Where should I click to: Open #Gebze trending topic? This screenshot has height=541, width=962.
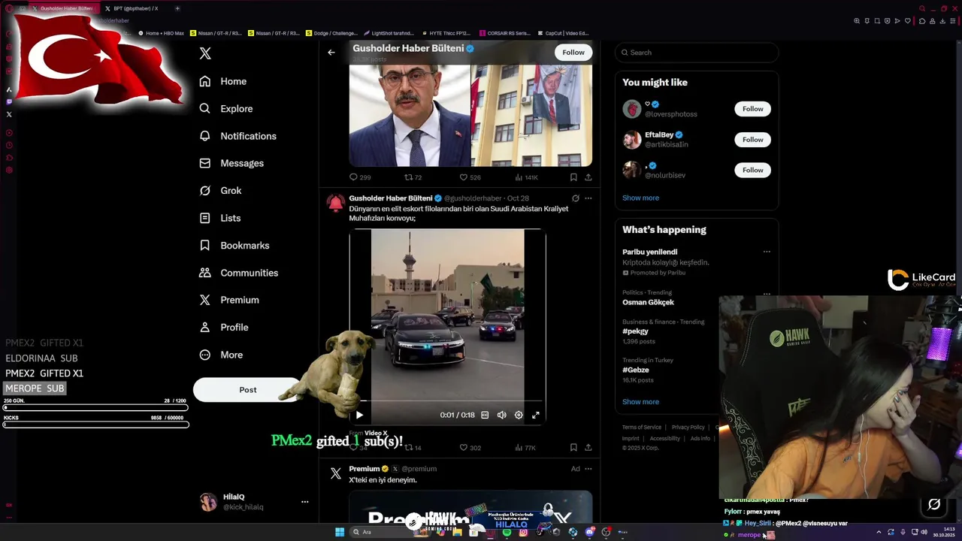[x=636, y=370]
